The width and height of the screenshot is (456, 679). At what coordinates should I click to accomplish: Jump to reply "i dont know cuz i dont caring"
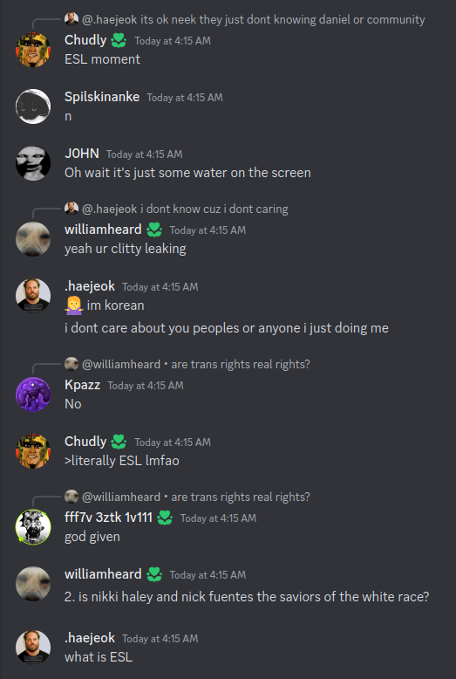tap(185, 209)
